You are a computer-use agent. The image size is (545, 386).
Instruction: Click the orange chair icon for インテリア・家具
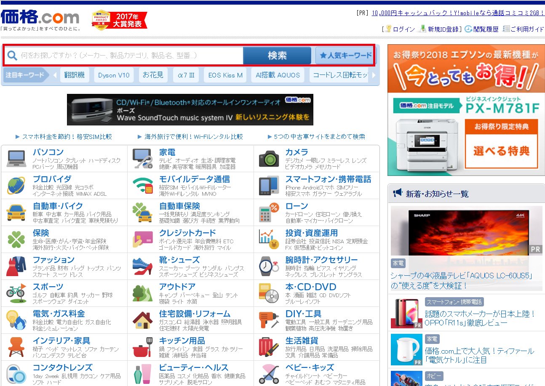(x=16, y=347)
